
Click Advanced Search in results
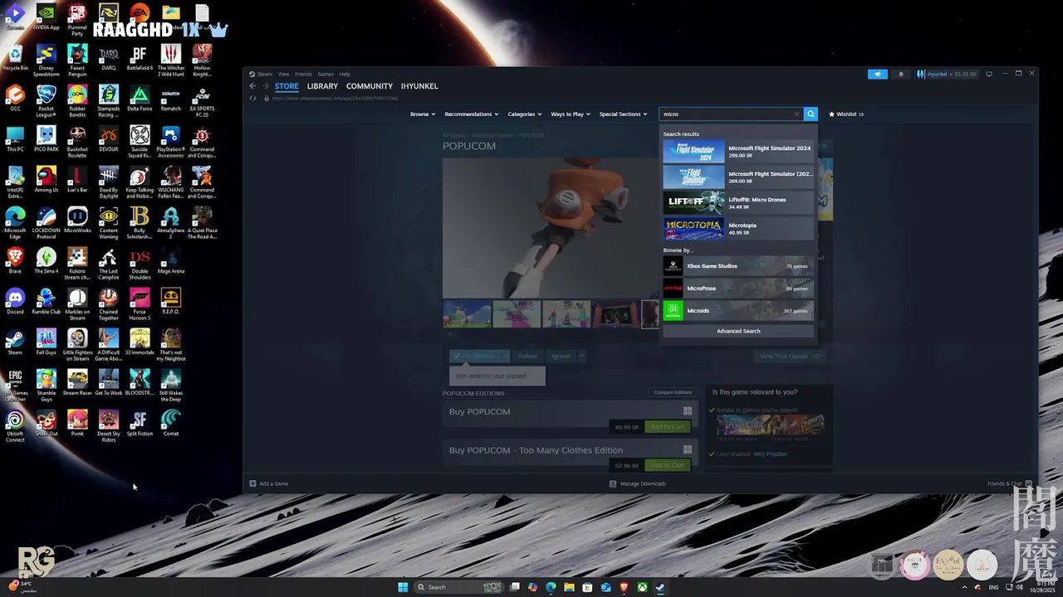pyautogui.click(x=738, y=331)
